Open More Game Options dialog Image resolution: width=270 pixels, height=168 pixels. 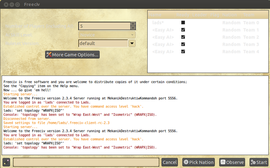[72, 54]
